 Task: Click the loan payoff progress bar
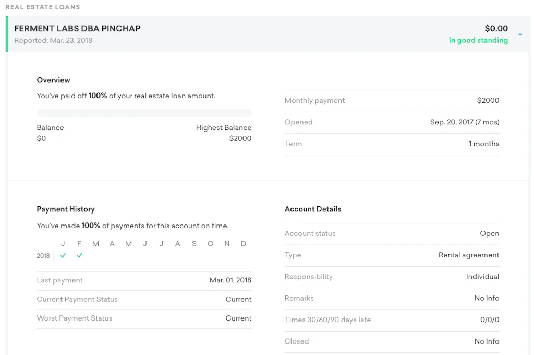pos(144,113)
